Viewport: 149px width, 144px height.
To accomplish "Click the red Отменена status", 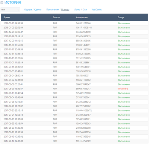I will pos(123,89).
